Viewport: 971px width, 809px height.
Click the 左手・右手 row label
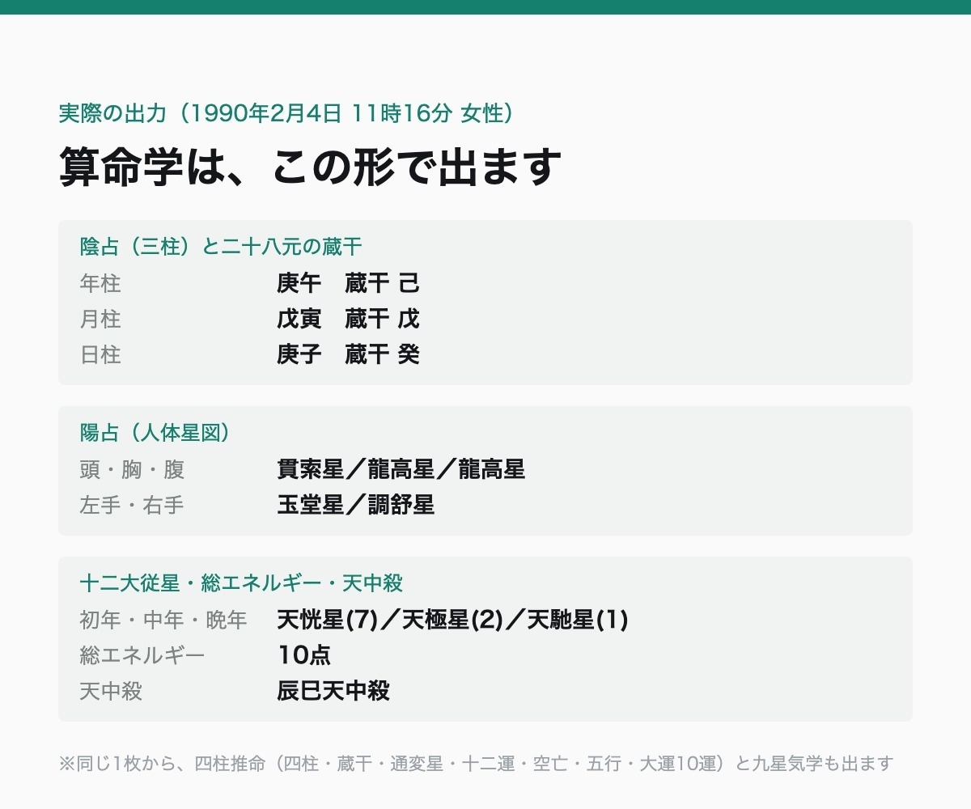tap(132, 505)
